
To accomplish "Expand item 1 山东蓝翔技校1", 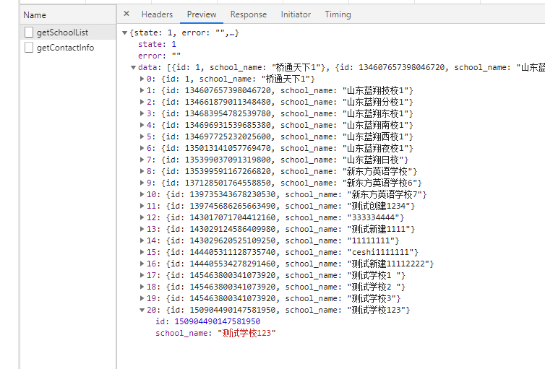I will (142, 90).
